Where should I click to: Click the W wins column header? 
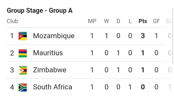106,21
